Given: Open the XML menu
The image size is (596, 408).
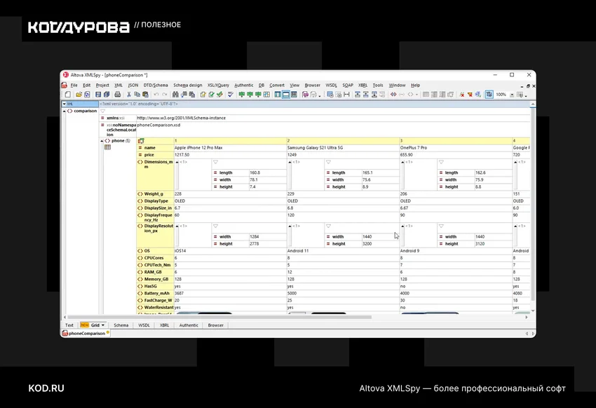Looking at the screenshot, I should [118, 85].
